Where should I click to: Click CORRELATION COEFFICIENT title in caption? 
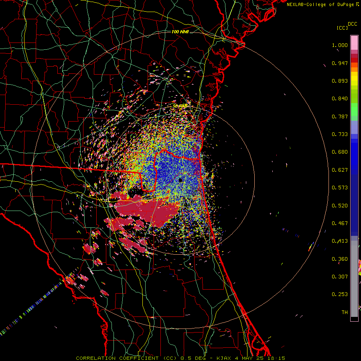(x=117, y=358)
